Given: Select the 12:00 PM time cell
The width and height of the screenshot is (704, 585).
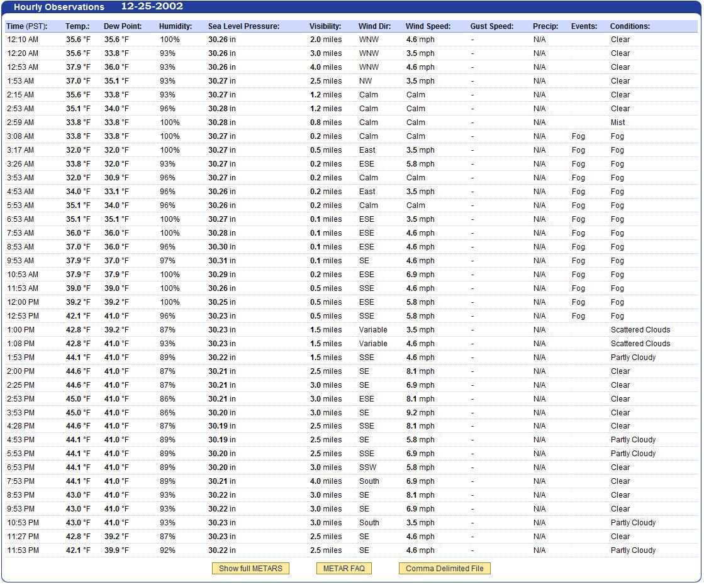Looking at the screenshot, I should [23, 302].
